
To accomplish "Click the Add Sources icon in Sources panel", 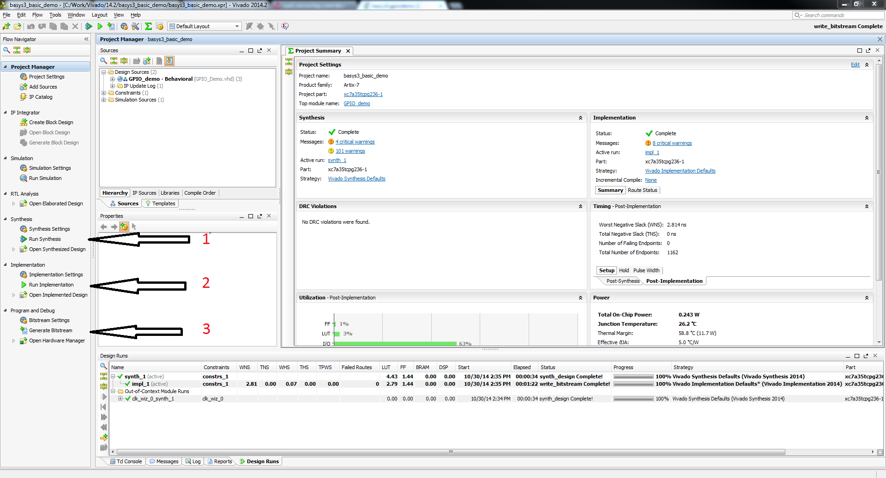I will click(x=147, y=61).
